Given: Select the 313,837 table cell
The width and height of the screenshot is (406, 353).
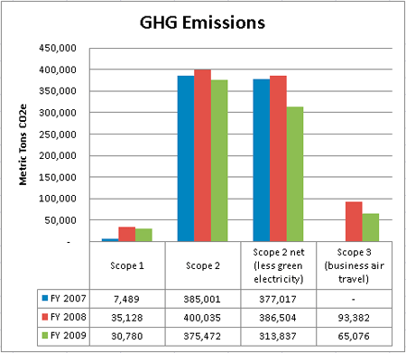Looking at the screenshot, I should click(278, 336).
